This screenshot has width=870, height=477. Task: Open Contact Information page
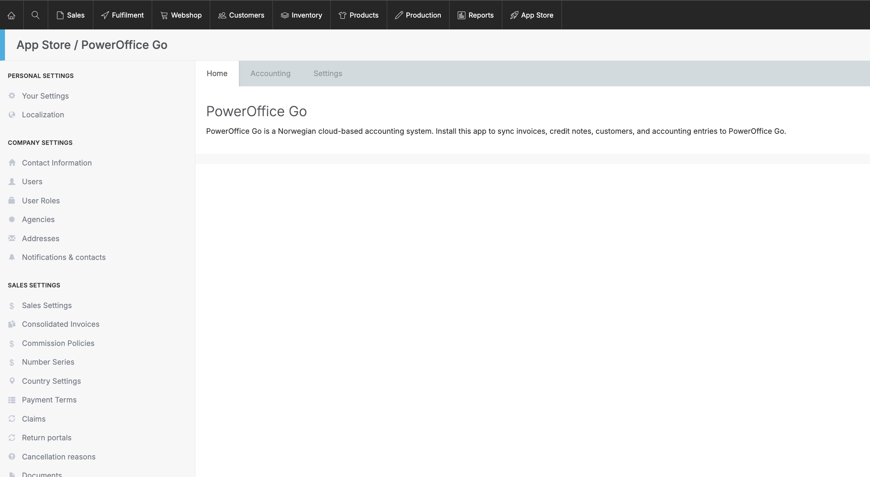57,163
